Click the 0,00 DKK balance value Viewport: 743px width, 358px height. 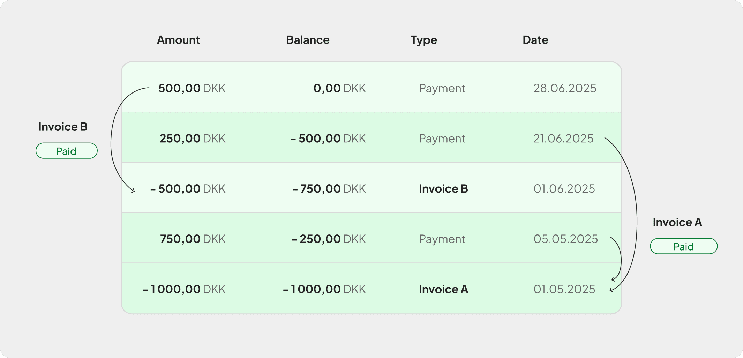click(x=339, y=88)
